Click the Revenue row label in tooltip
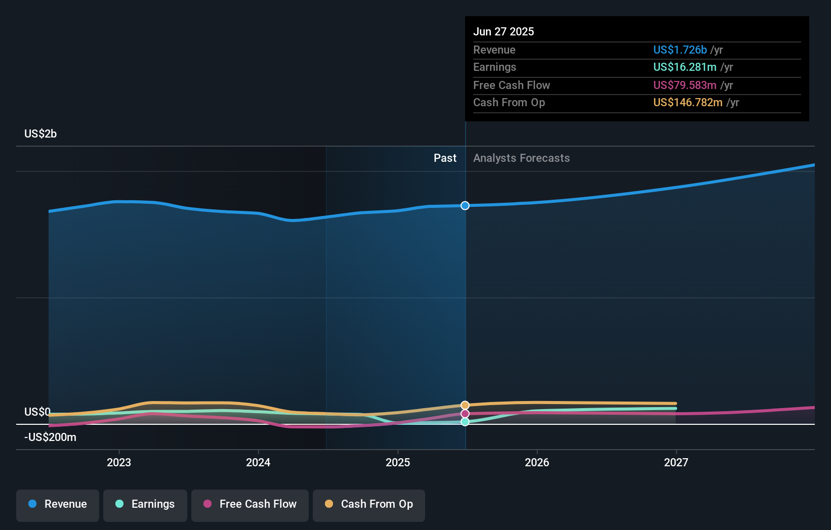 coord(494,50)
